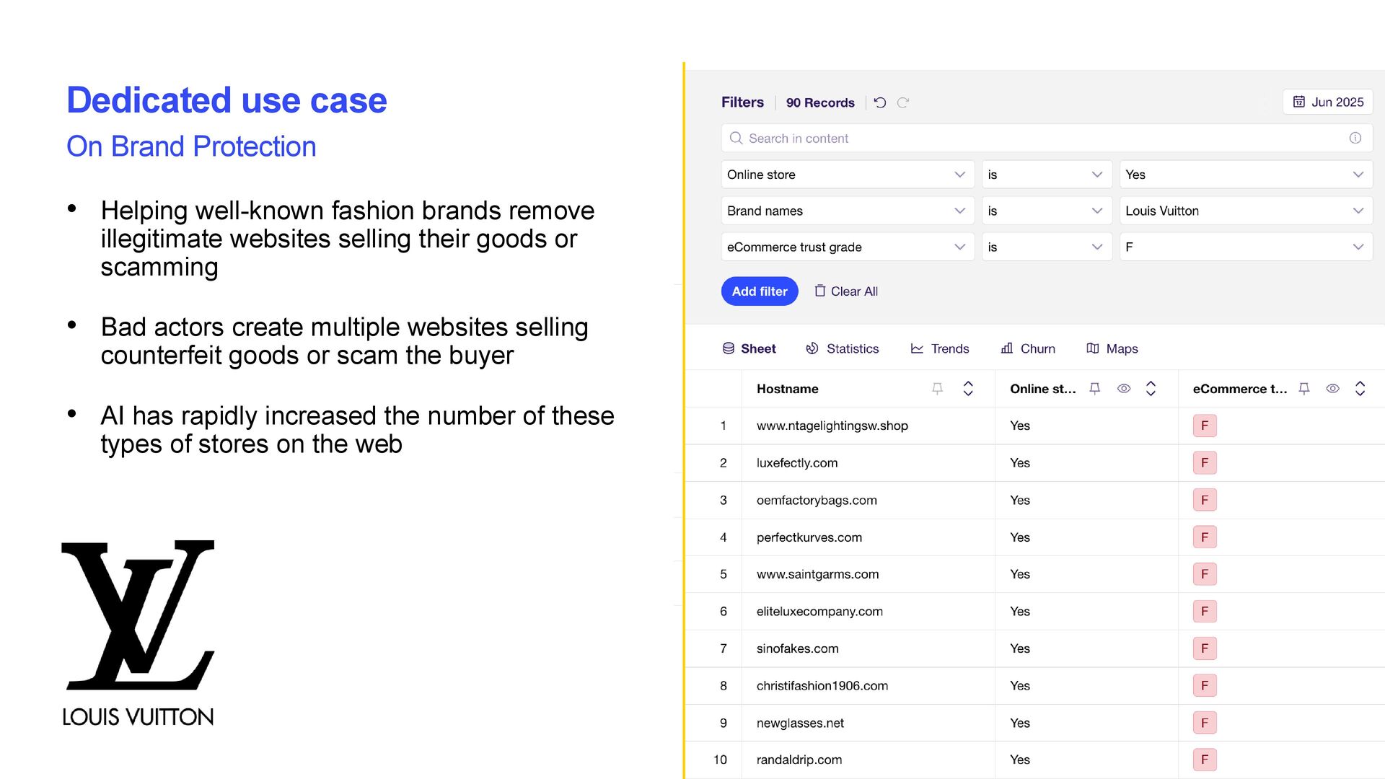Click the info icon in search bar

coord(1355,138)
